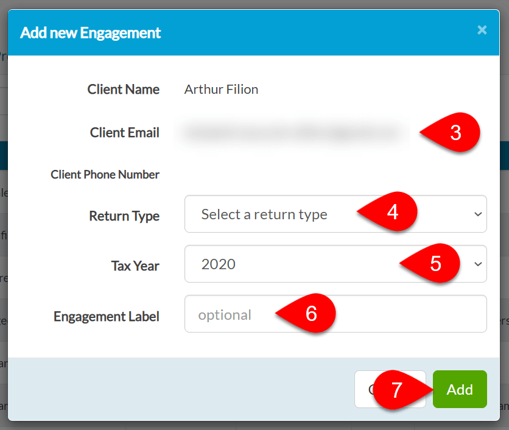Click the Cancel button beside Add

coord(390,389)
